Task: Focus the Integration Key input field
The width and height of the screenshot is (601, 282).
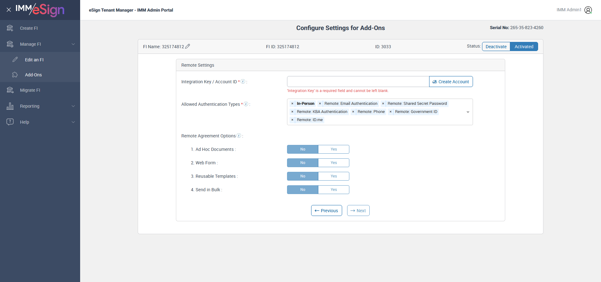Action: point(358,82)
